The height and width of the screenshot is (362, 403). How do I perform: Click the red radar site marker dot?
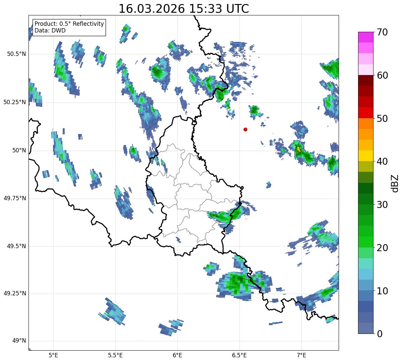(x=245, y=129)
